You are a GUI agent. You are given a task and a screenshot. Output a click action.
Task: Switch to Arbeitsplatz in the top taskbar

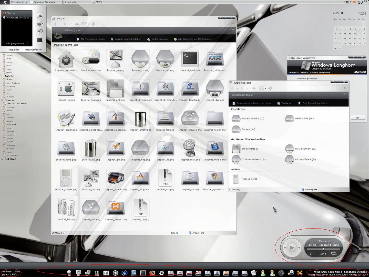point(70,2)
